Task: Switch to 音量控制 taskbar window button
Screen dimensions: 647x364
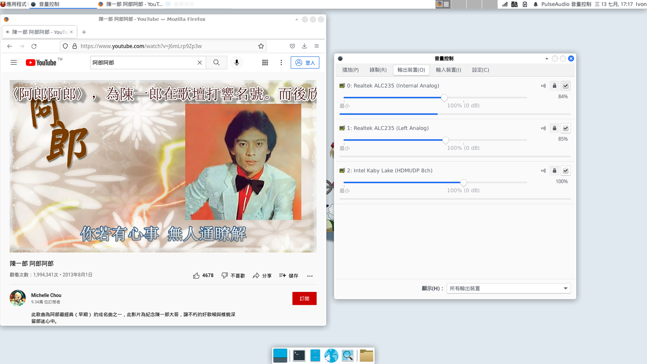Action: click(63, 4)
